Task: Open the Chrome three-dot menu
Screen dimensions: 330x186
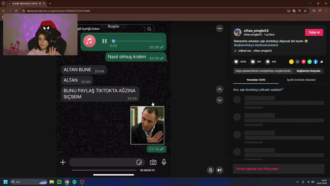Action: click(x=326, y=11)
